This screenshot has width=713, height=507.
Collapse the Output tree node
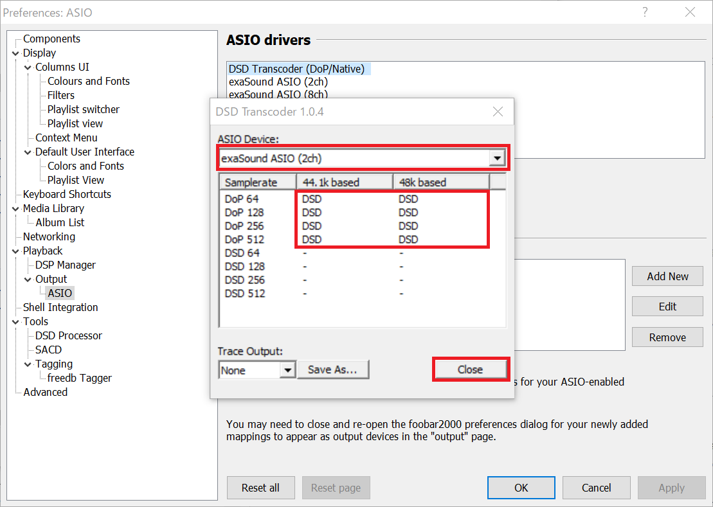(28, 280)
